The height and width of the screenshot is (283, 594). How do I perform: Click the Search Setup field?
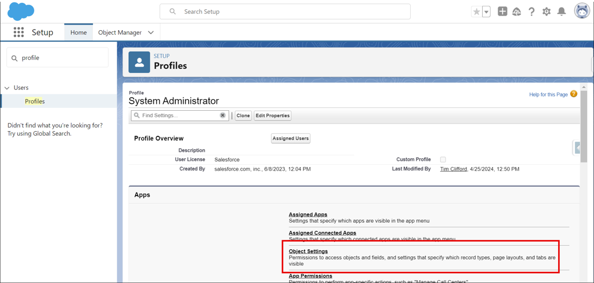tap(285, 12)
